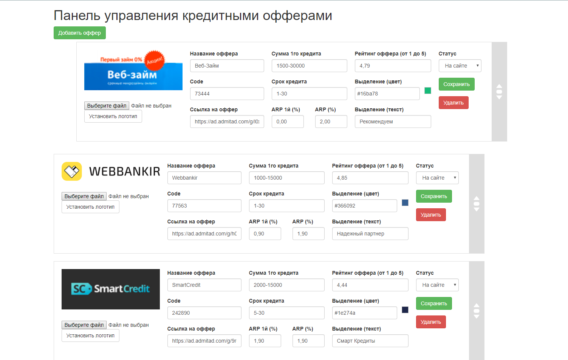Save the Веб-Займ offer with Сохранить
This screenshot has height=360, width=568.
point(456,84)
